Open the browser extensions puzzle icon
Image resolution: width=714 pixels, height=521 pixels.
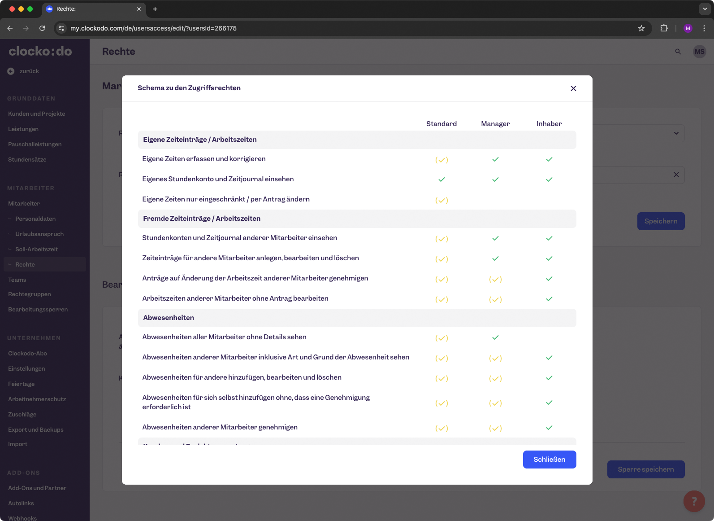pyautogui.click(x=664, y=28)
